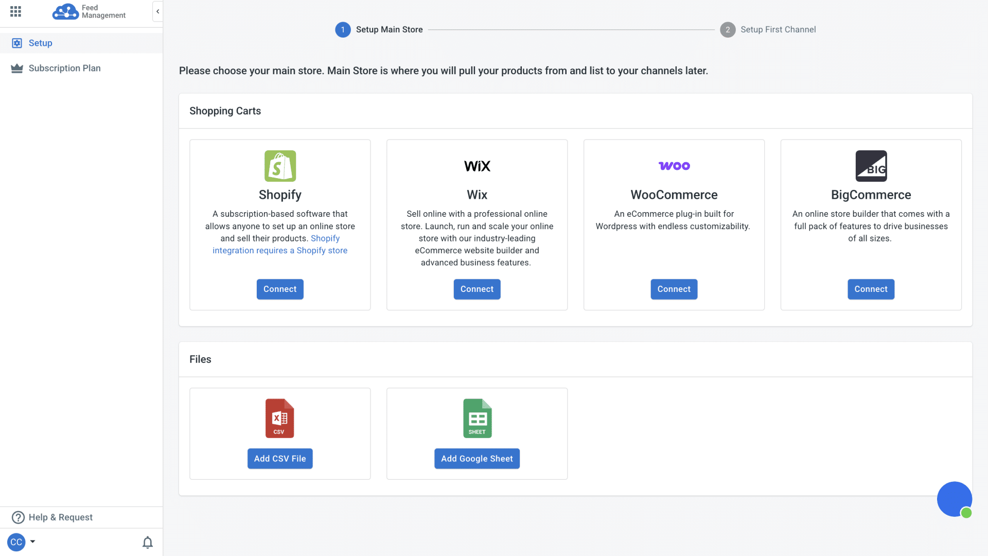This screenshot has height=556, width=988.
Task: Select the Setup gear icon in sidebar
Action: 17,43
